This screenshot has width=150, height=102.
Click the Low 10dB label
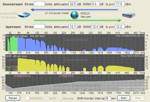[12, 70]
